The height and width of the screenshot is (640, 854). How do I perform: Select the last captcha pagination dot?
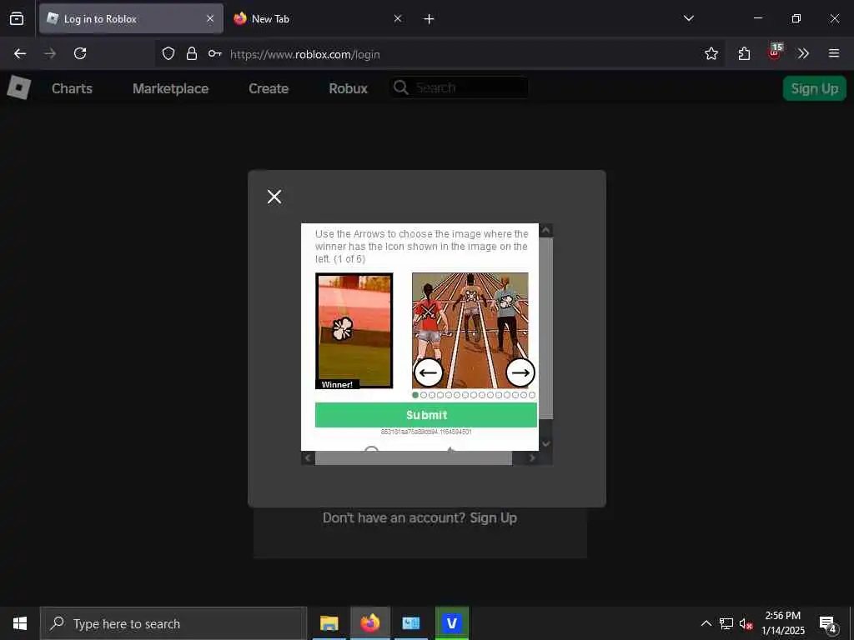(532, 395)
